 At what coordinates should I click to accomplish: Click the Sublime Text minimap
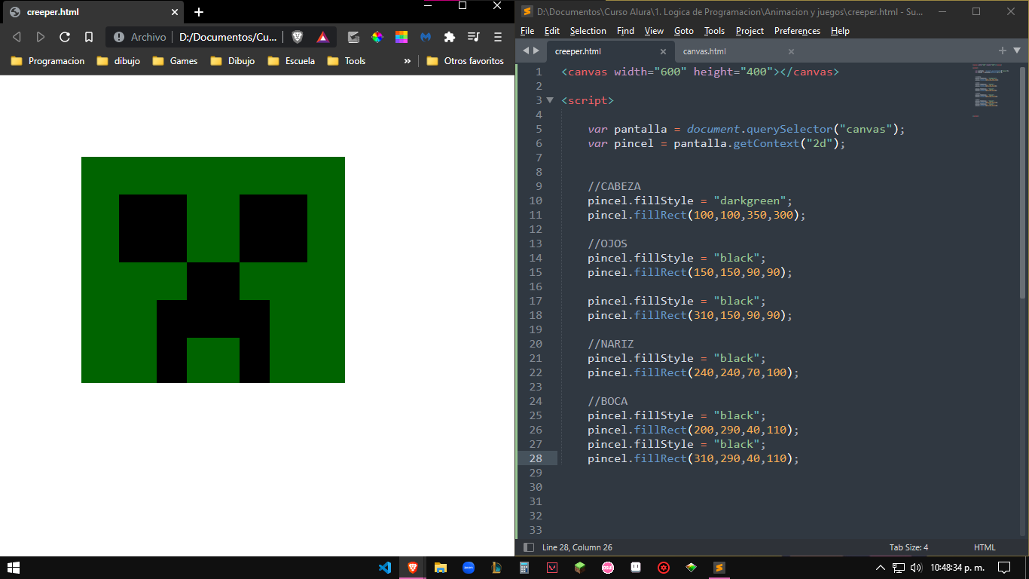coord(991,89)
